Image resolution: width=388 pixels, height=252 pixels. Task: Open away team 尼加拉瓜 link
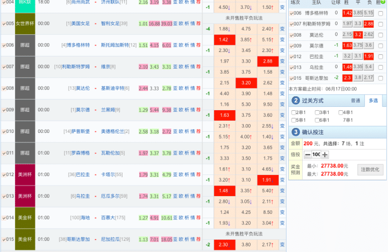110,239
